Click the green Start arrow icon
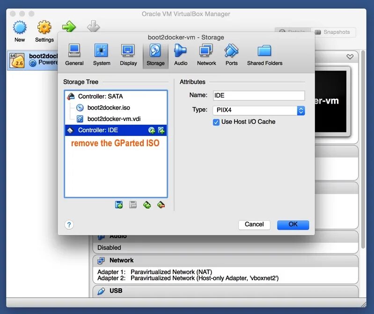Screen dimensions: 374x314 coord(69,26)
